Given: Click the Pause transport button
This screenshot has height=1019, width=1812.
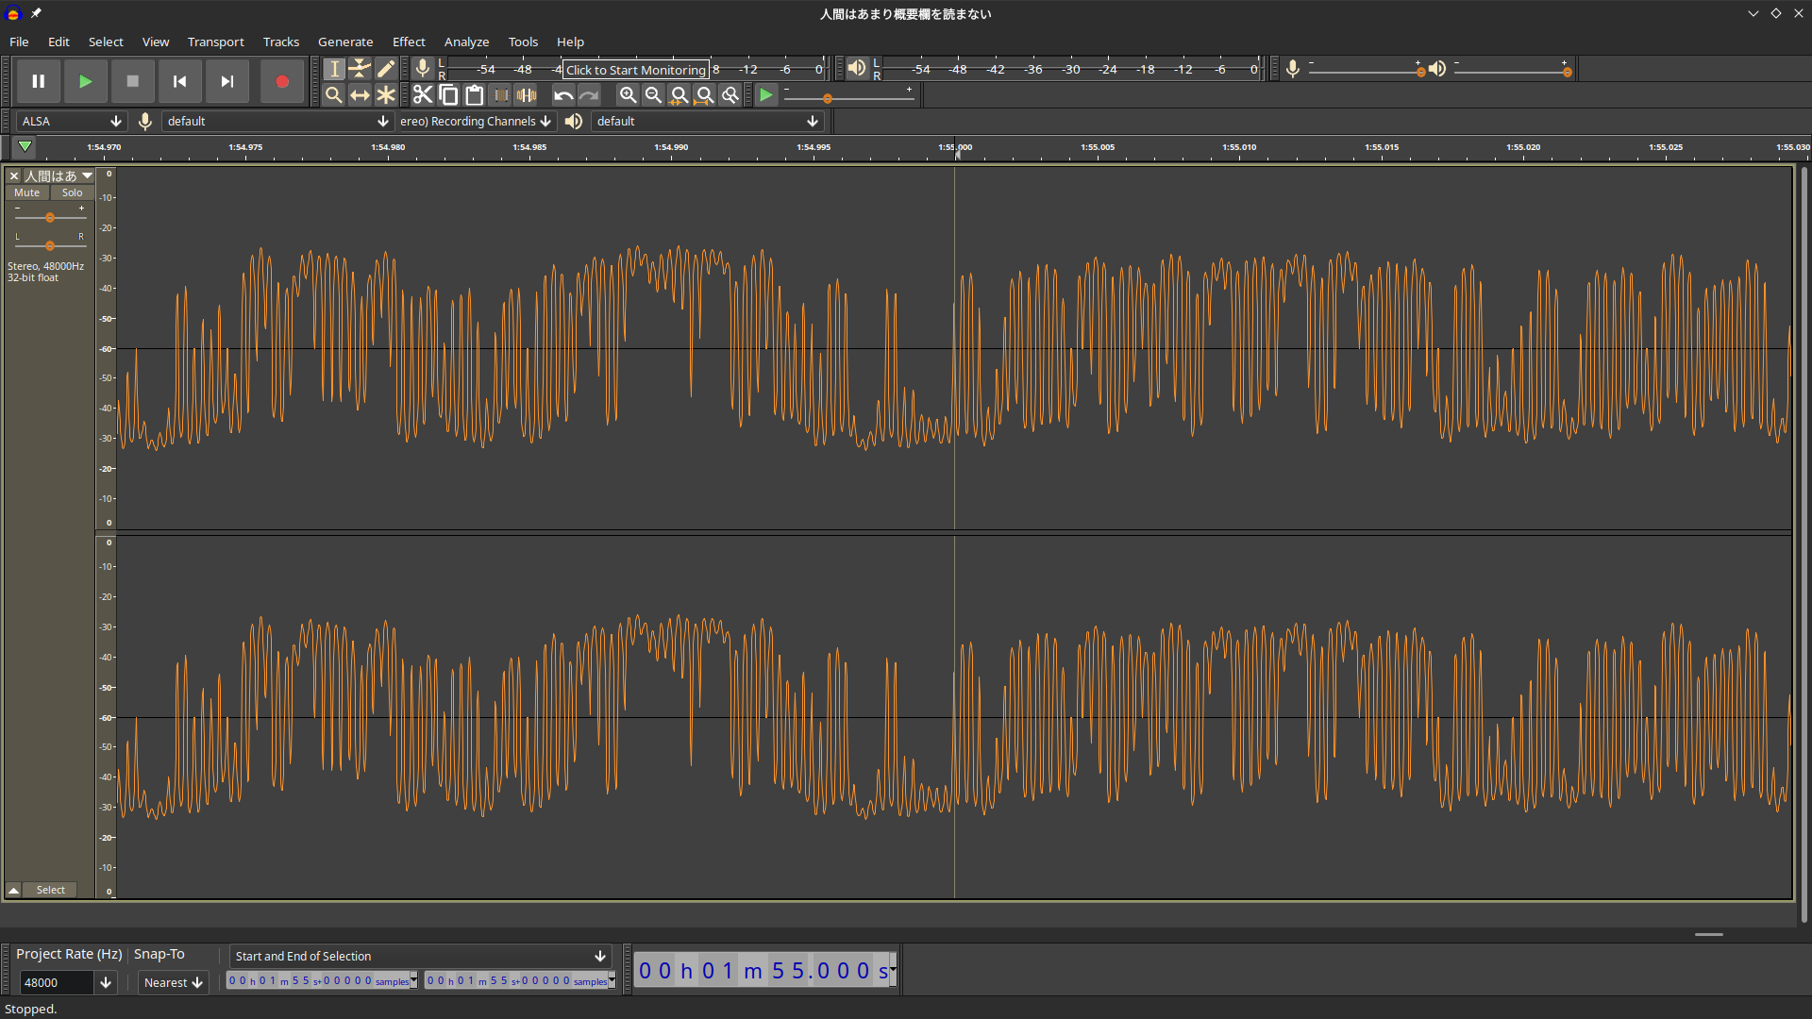Looking at the screenshot, I should (39, 81).
